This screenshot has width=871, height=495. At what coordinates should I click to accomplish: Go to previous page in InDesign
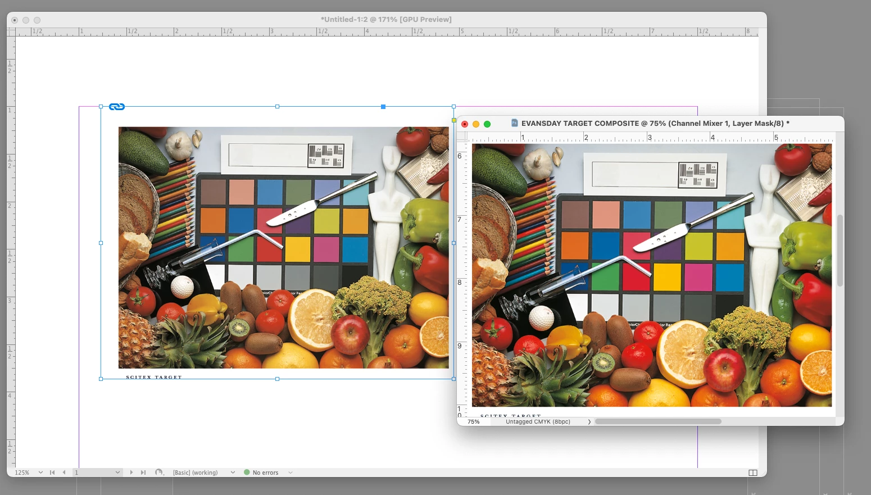pos(64,473)
